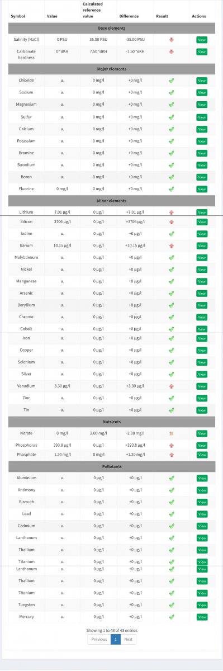Click the red down arrow for Salinity
Screen dimensions: 223x671
coord(171,40)
